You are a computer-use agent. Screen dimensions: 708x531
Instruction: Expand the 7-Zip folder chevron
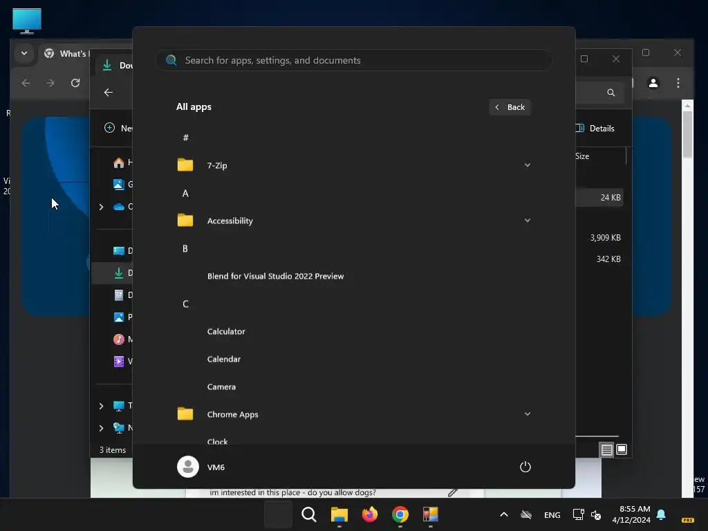pyautogui.click(x=527, y=165)
